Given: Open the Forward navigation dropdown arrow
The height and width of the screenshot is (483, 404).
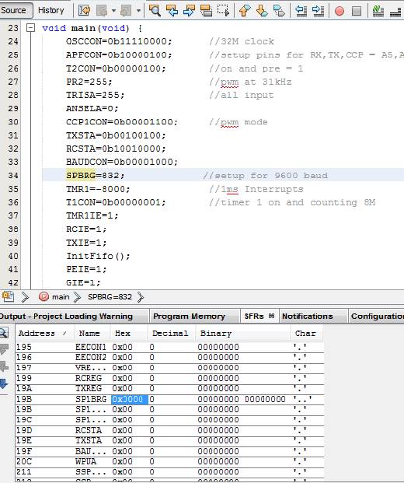Looking at the screenshot, I should coord(138,11).
